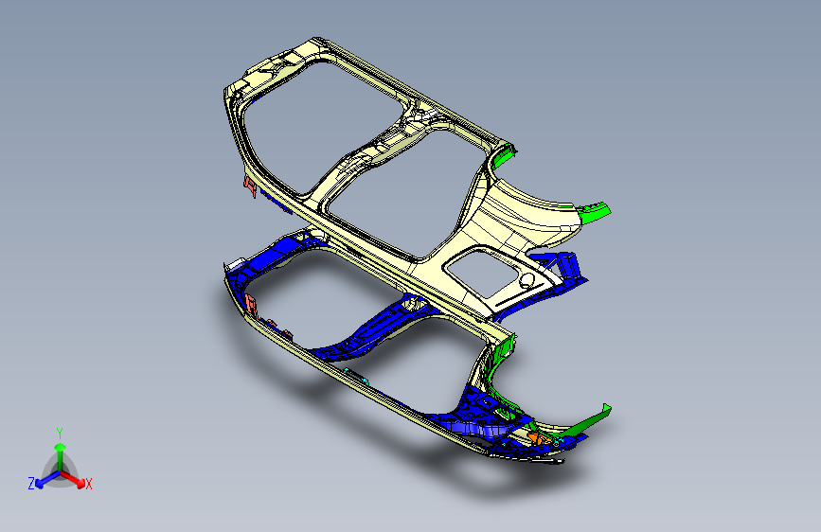Select the oval hole feature in upper panel
Image resolution: width=821 pixels, height=532 pixels.
pos(527,280)
